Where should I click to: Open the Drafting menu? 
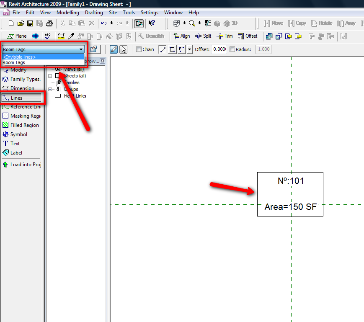[94, 13]
